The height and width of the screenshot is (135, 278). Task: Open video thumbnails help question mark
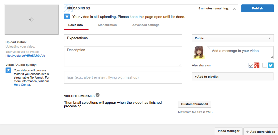(97, 95)
